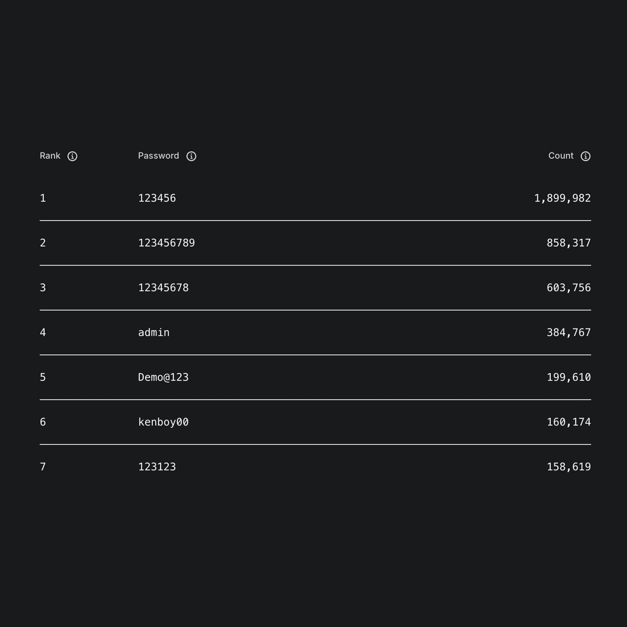Open the Password column info icon

pyautogui.click(x=191, y=156)
